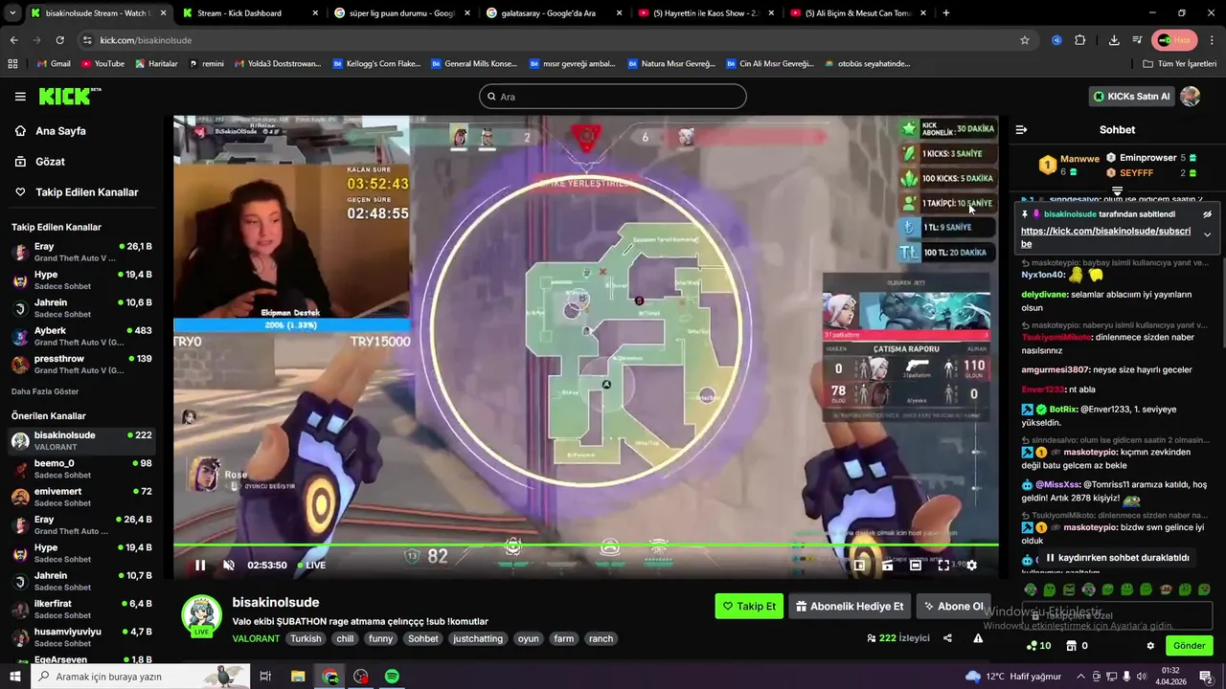This screenshot has width=1226, height=689.
Task: Open the user profile avatar menu
Action: click(1191, 97)
